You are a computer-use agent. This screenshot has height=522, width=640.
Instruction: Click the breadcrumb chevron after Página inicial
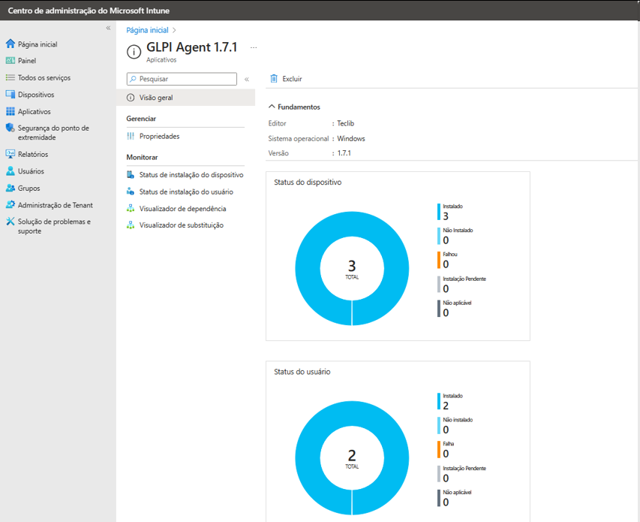pyautogui.click(x=174, y=30)
